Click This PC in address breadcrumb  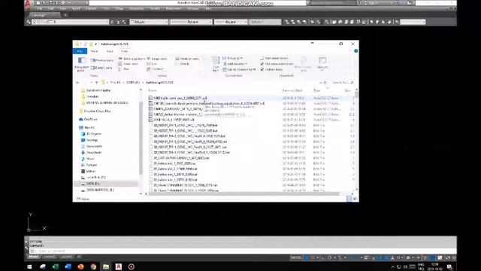[115, 83]
